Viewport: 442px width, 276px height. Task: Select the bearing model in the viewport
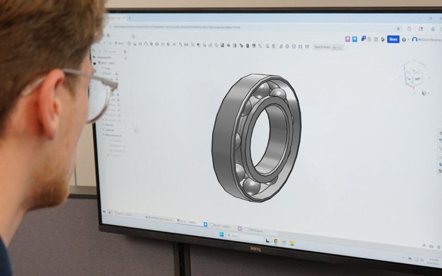[x=257, y=138]
